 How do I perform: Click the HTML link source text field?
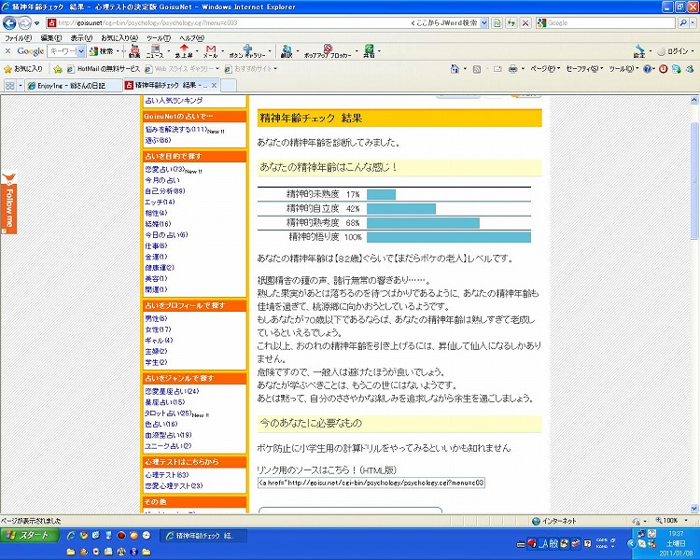[371, 483]
